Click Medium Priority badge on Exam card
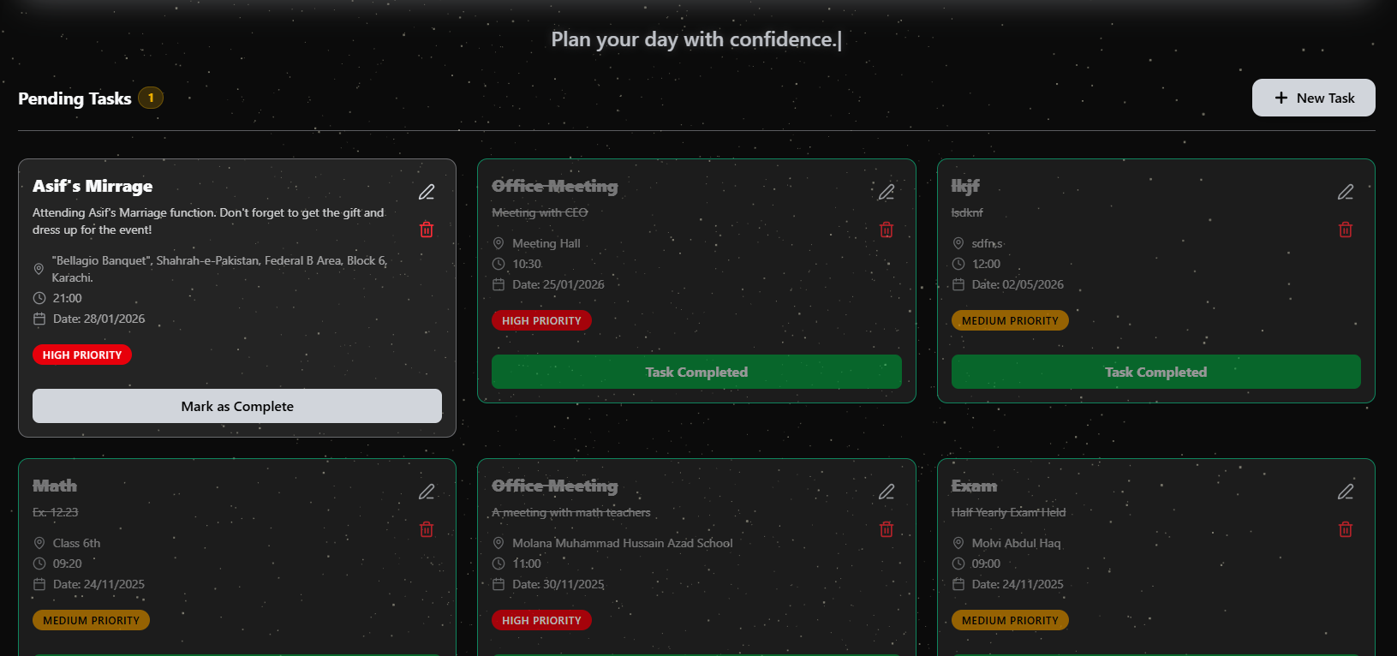This screenshot has width=1397, height=656. pos(1010,620)
